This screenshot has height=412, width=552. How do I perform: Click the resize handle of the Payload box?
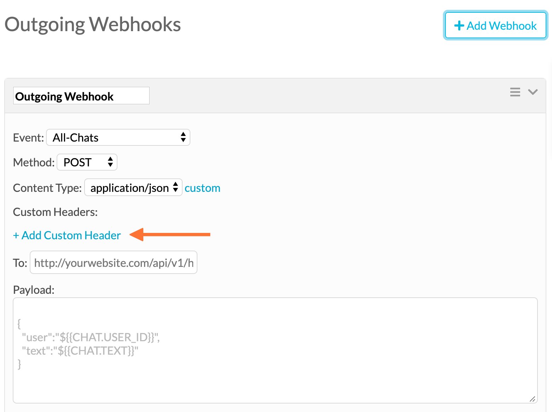[x=533, y=398]
